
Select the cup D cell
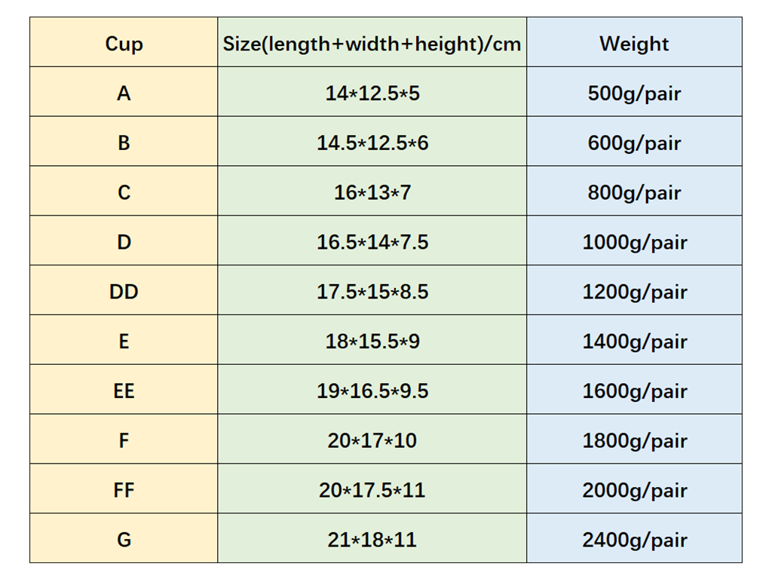point(124,242)
